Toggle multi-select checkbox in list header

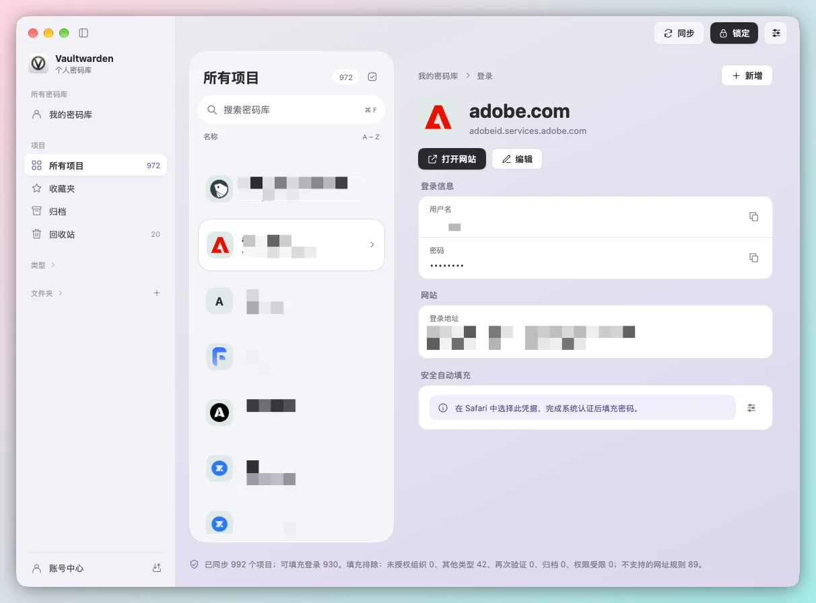[x=372, y=77]
